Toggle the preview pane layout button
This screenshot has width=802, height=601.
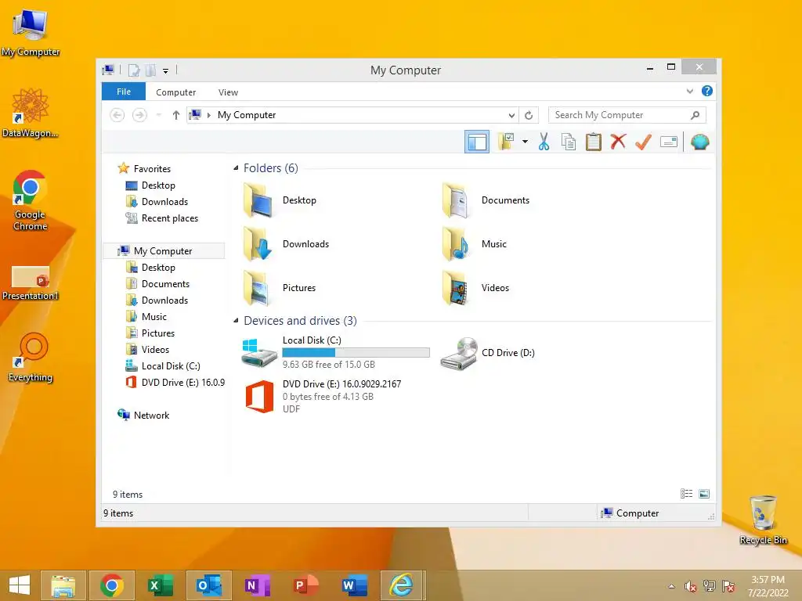(477, 142)
